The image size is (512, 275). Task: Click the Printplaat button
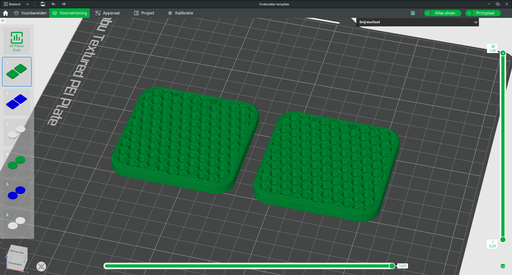tap(486, 13)
